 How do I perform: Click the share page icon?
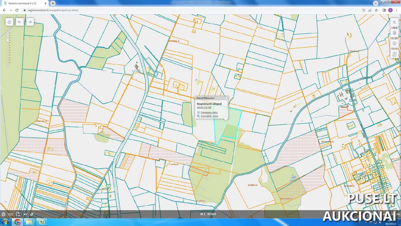coord(370,10)
